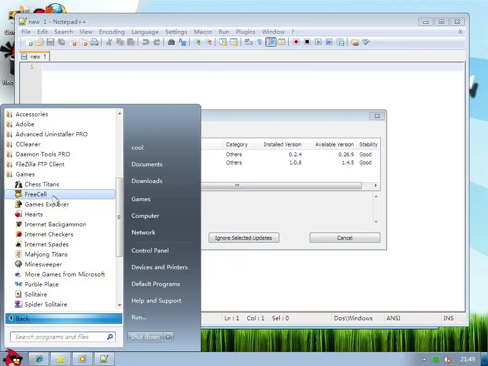This screenshot has width=488, height=366.
Task: Open Control Panel from Start menu
Action: point(150,251)
